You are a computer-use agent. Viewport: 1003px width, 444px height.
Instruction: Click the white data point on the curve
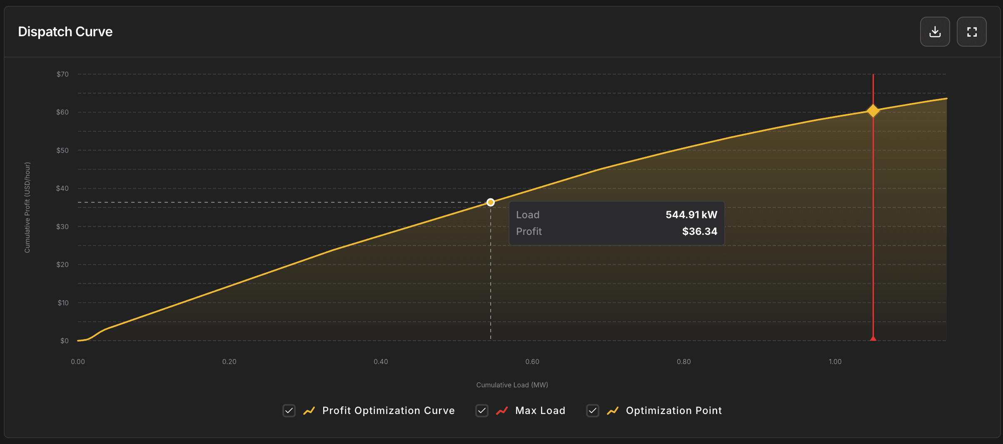(491, 202)
